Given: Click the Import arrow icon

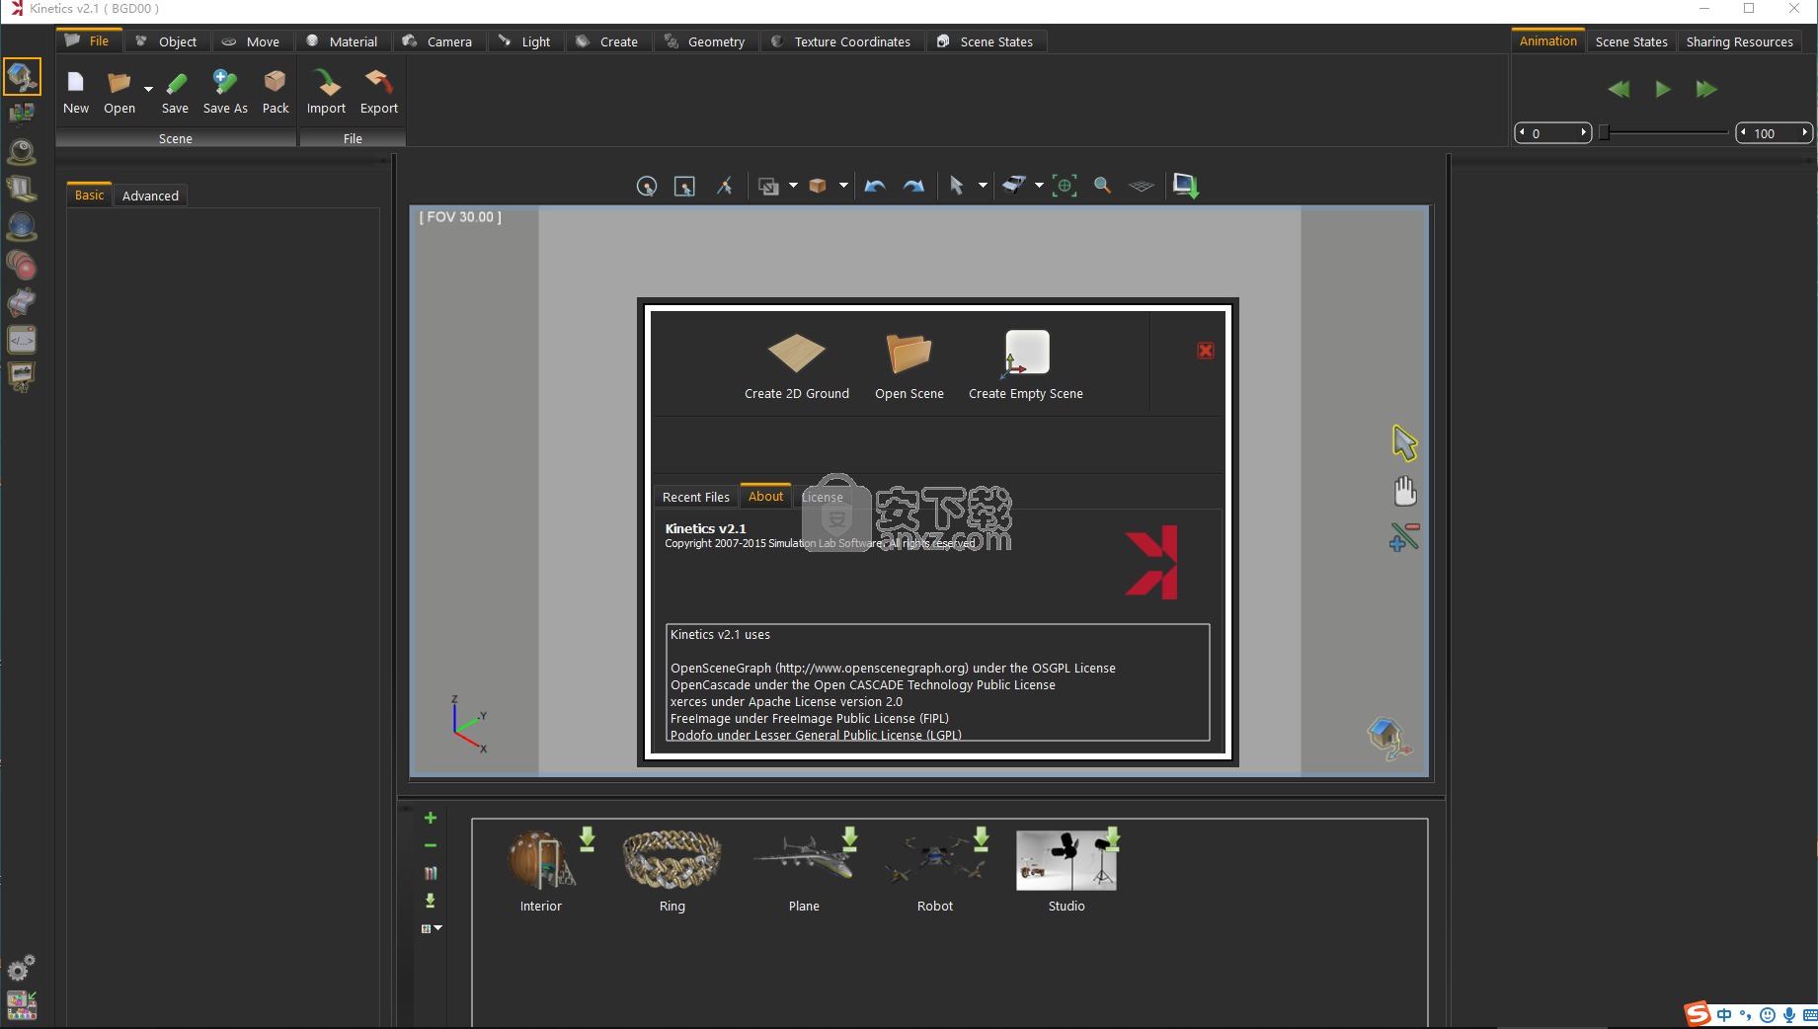Looking at the screenshot, I should pos(326,82).
